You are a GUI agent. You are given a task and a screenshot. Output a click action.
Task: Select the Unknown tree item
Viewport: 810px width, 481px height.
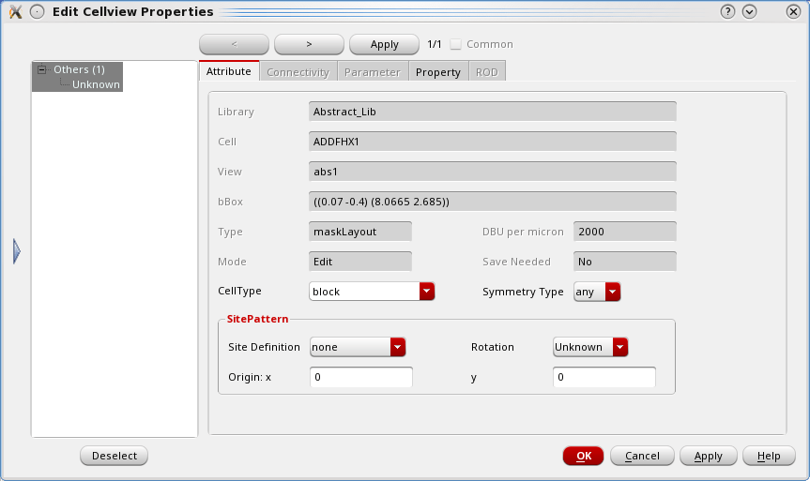(96, 84)
